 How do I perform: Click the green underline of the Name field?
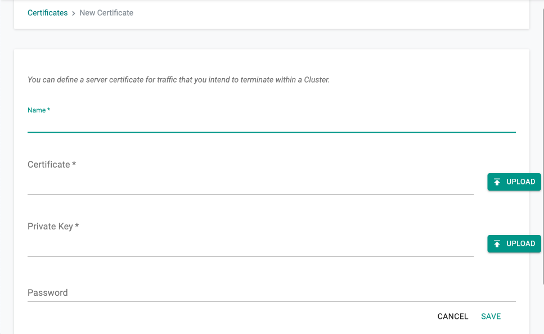click(x=272, y=132)
